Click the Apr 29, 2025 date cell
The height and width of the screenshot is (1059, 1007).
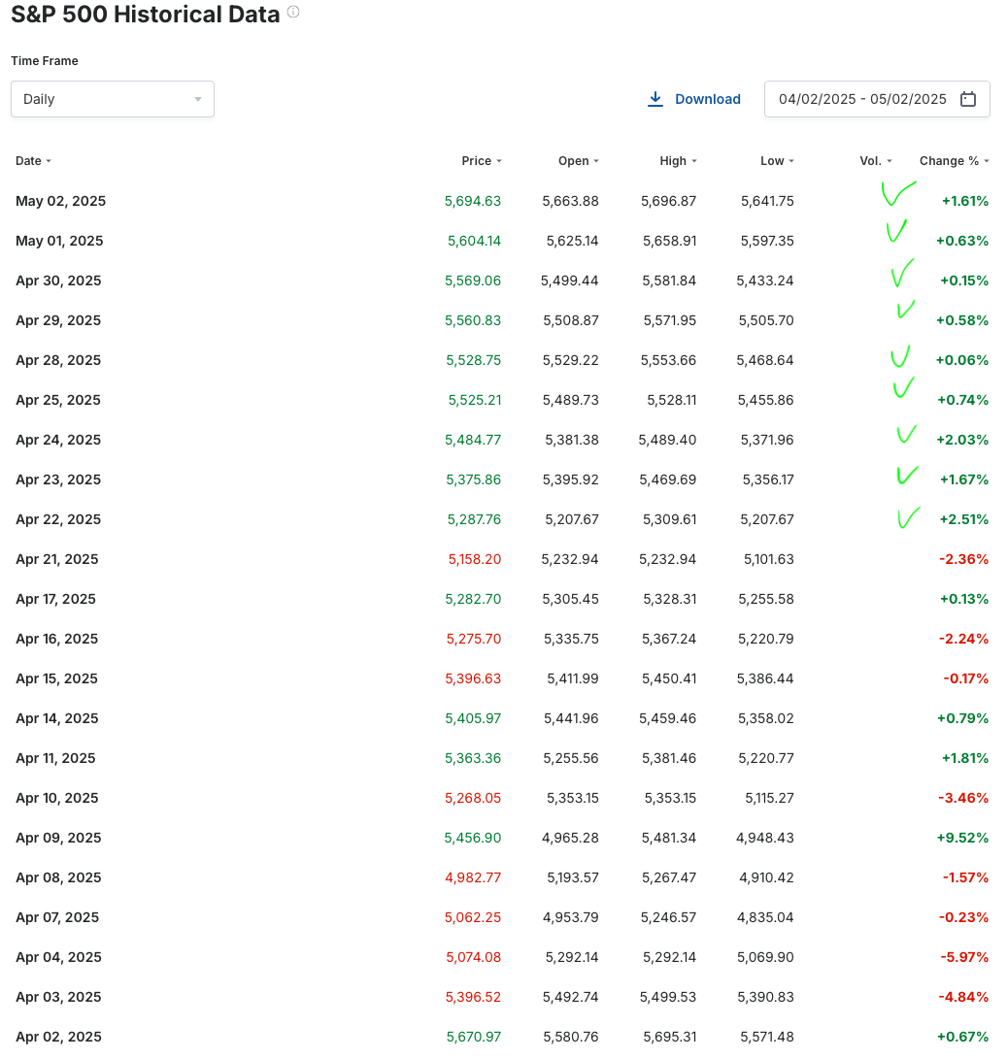coord(58,320)
